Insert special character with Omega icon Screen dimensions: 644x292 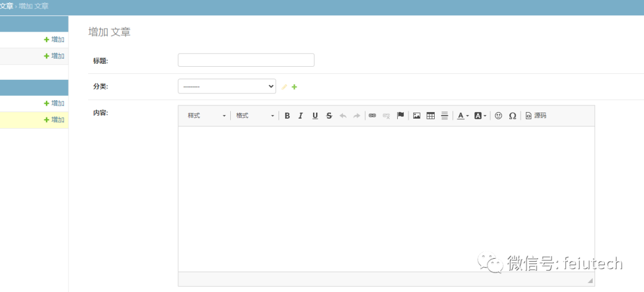coord(512,116)
